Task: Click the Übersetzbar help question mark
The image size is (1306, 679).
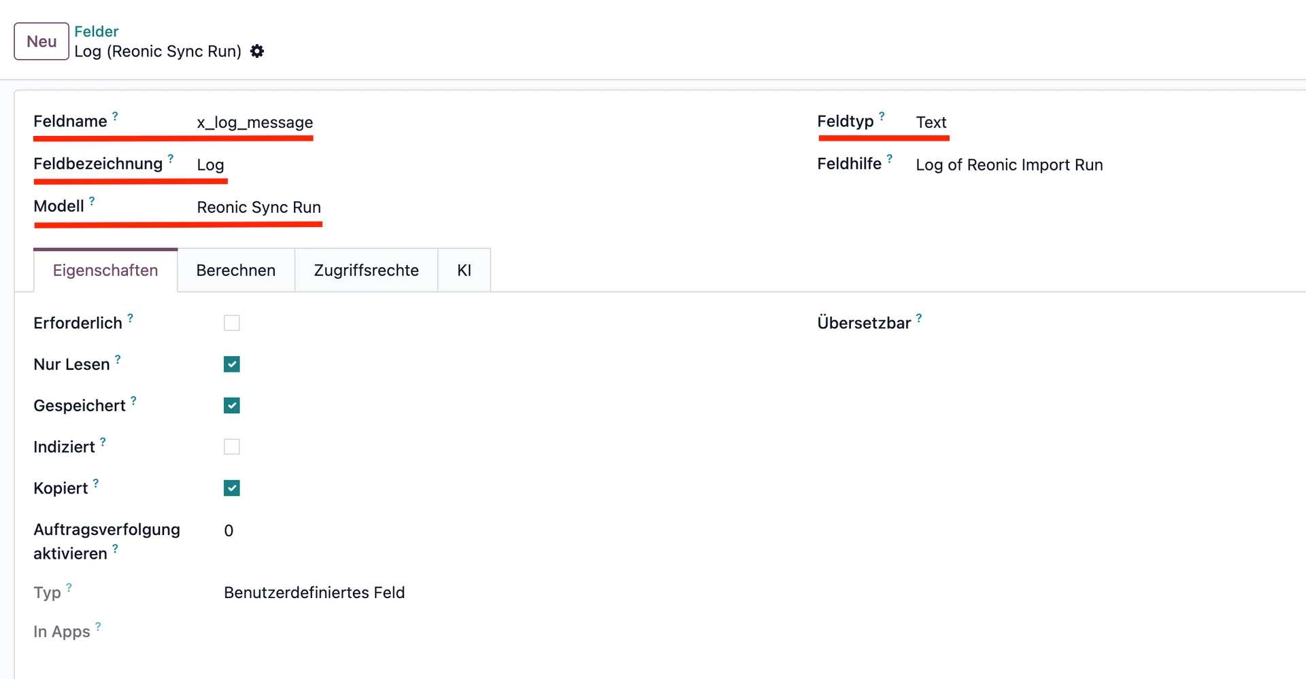Action: coord(919,317)
